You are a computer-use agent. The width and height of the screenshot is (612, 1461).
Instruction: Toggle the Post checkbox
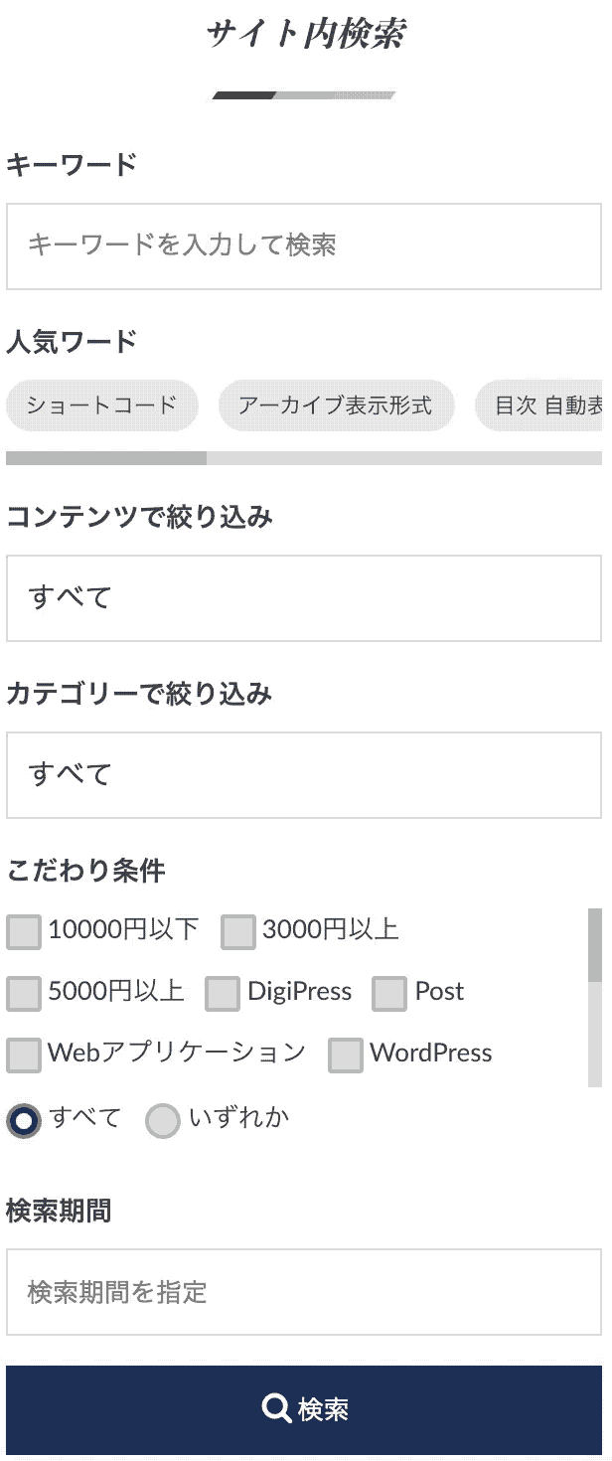click(x=389, y=993)
